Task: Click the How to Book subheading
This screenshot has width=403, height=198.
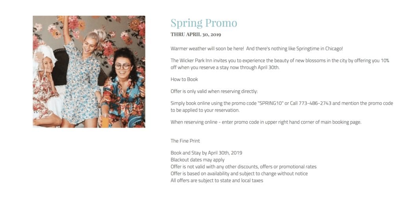Action: tap(184, 80)
